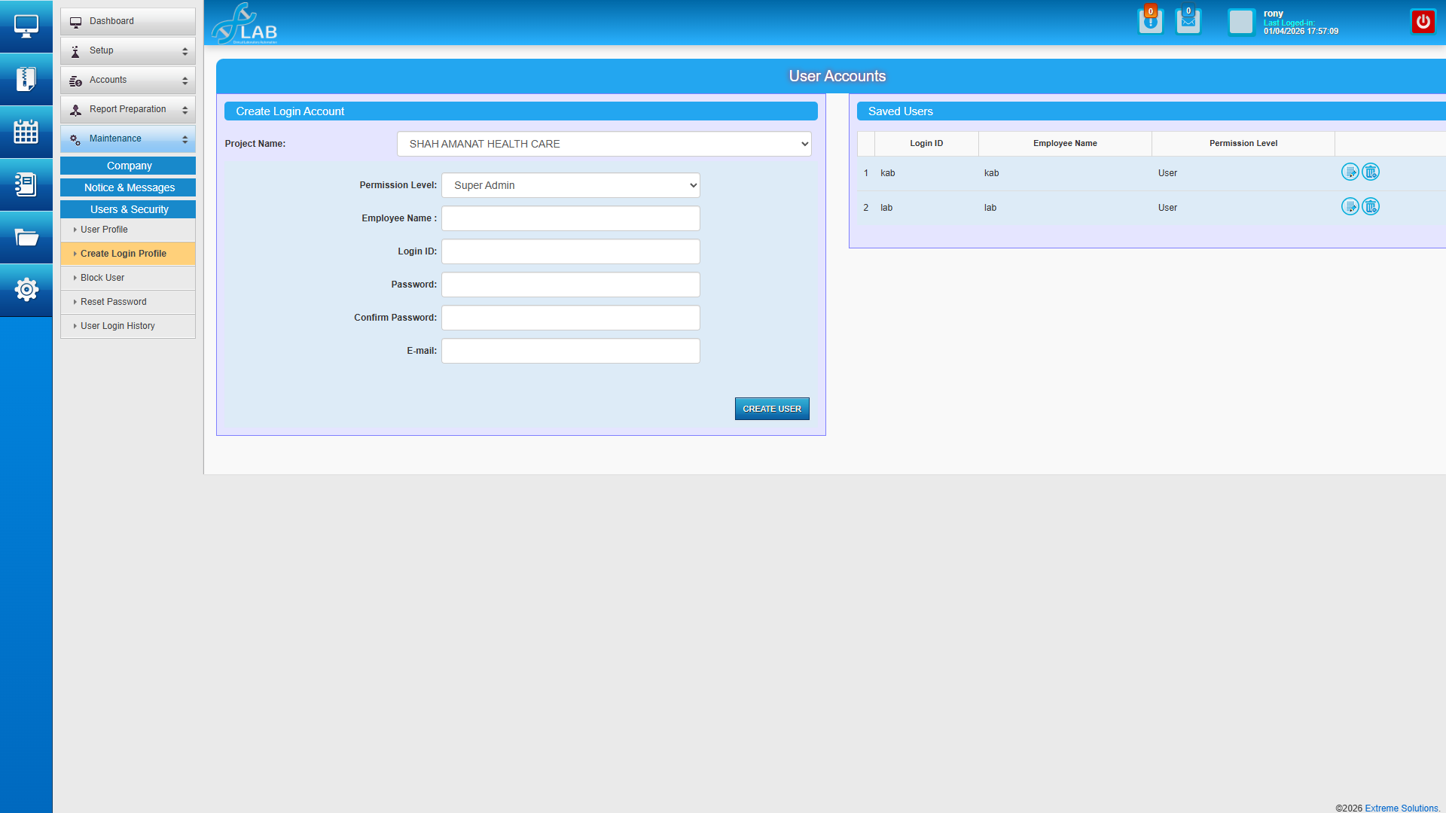Viewport: 1446px width, 813px height.
Task: Open the Permission Level dropdown
Action: click(570, 185)
